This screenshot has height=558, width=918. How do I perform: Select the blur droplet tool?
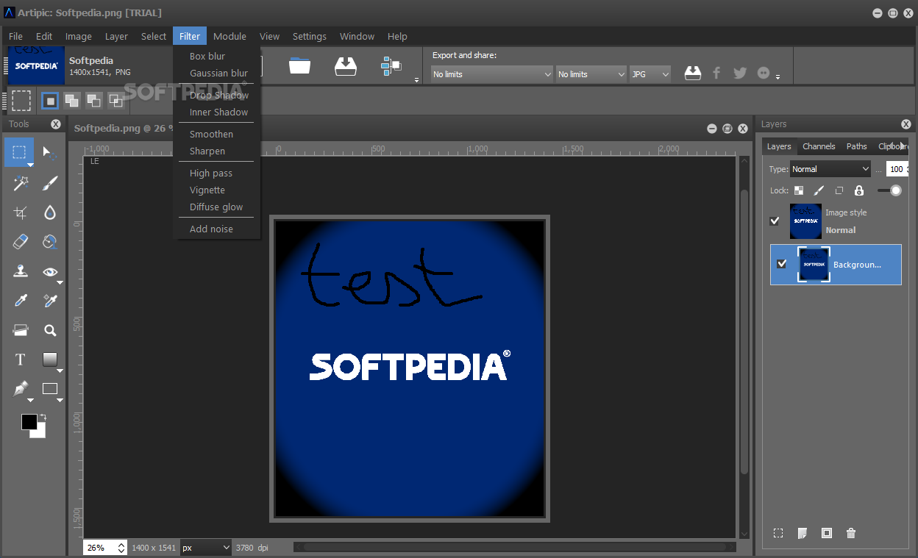(50, 212)
